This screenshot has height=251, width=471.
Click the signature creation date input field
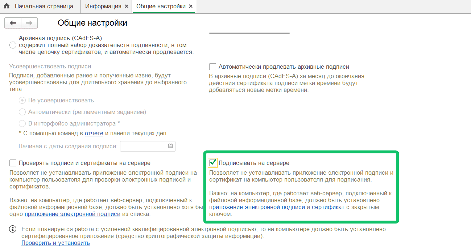pos(143,146)
